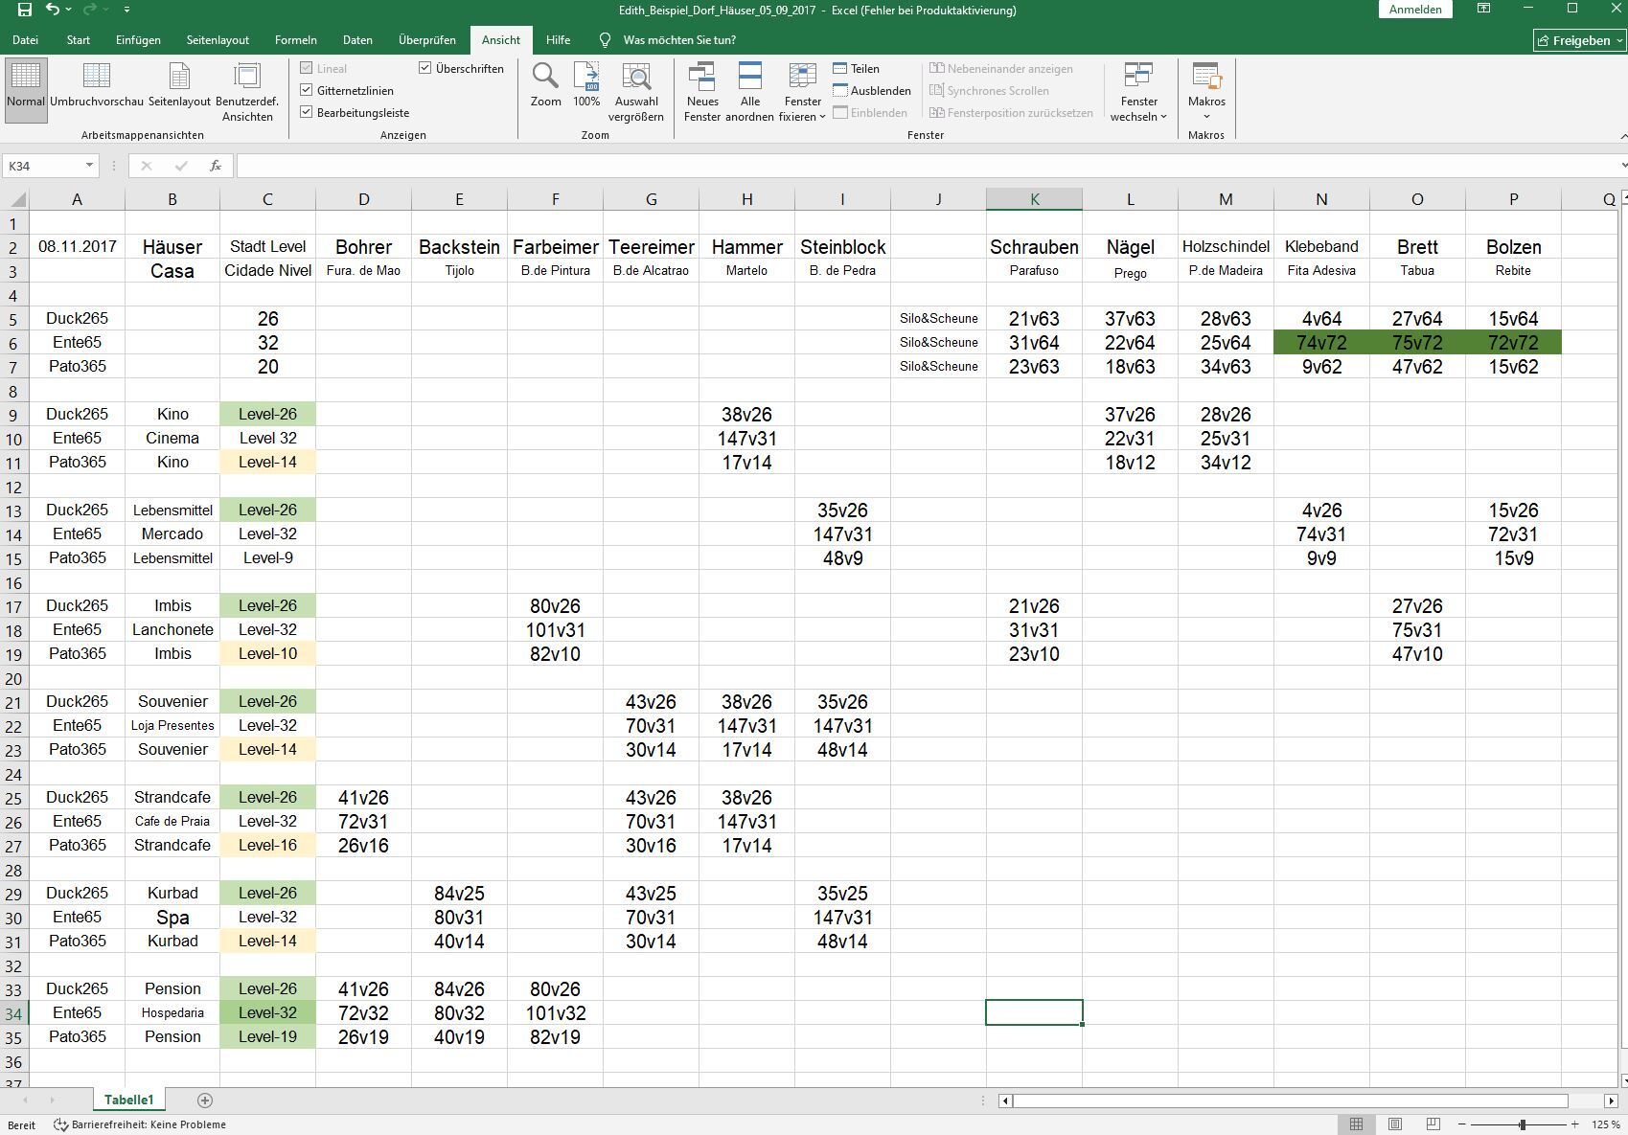Switch to the Start tab
Image resolution: width=1628 pixels, height=1135 pixels.
(x=79, y=40)
